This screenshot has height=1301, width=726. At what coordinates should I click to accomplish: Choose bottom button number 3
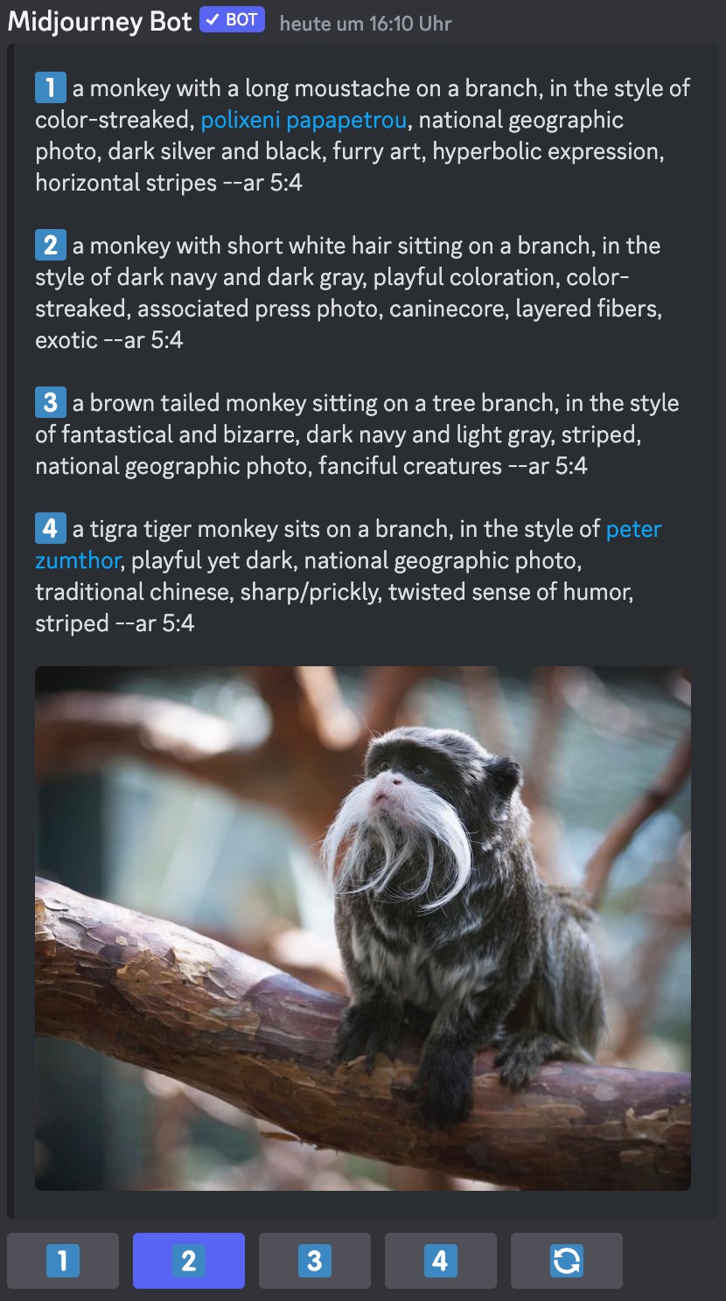coord(314,1260)
